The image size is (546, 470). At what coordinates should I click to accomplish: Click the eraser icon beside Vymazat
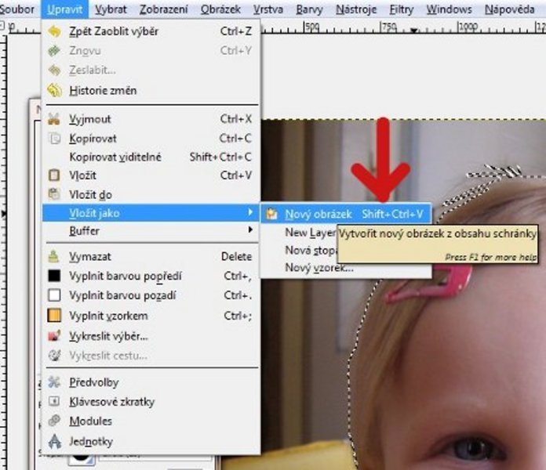coord(54,257)
